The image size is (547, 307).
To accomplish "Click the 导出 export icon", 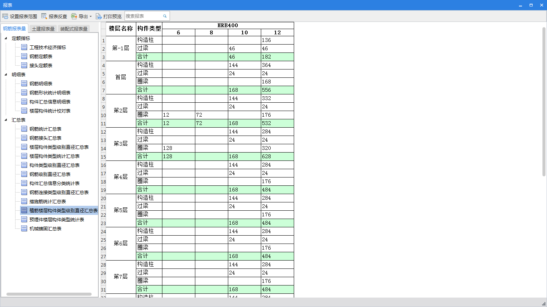I will pyautogui.click(x=74, y=16).
